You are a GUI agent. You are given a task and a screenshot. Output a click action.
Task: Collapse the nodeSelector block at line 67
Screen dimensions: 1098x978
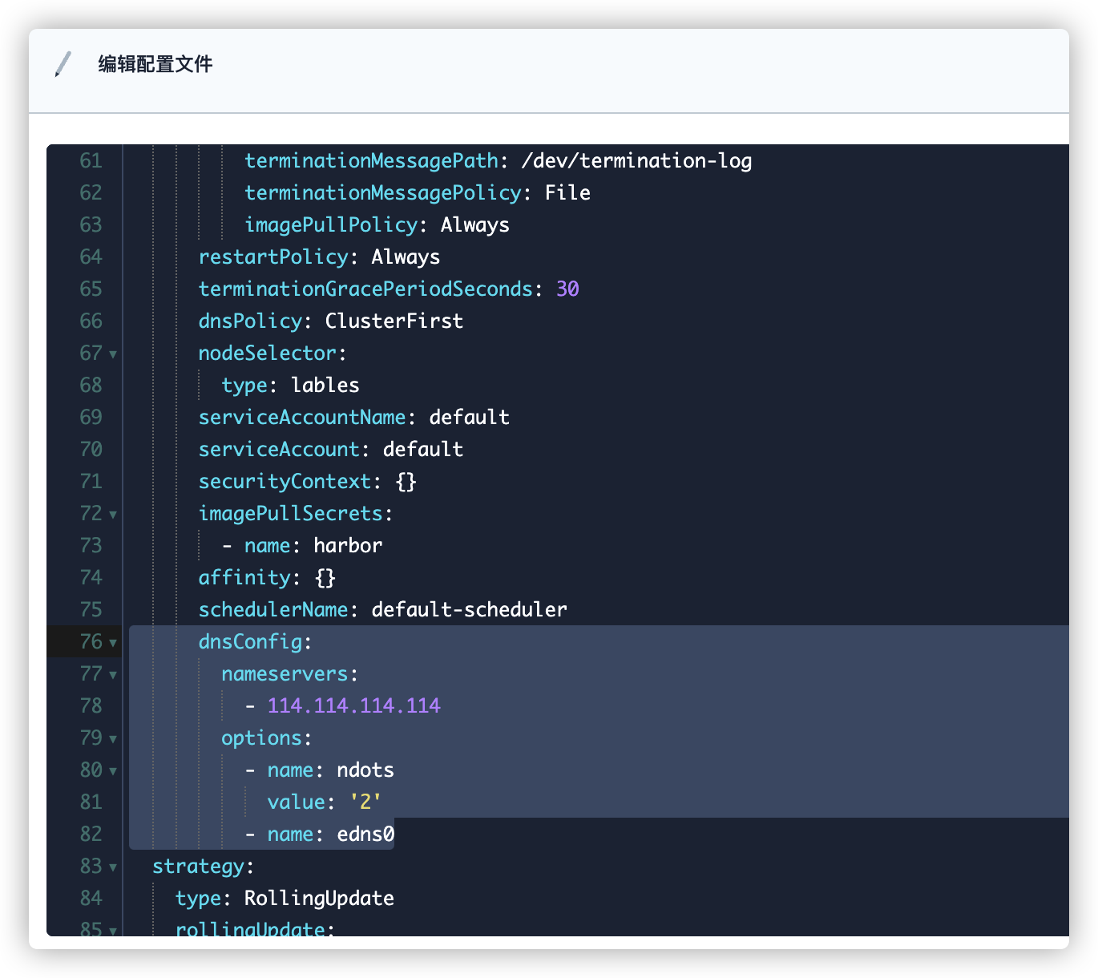click(x=113, y=354)
